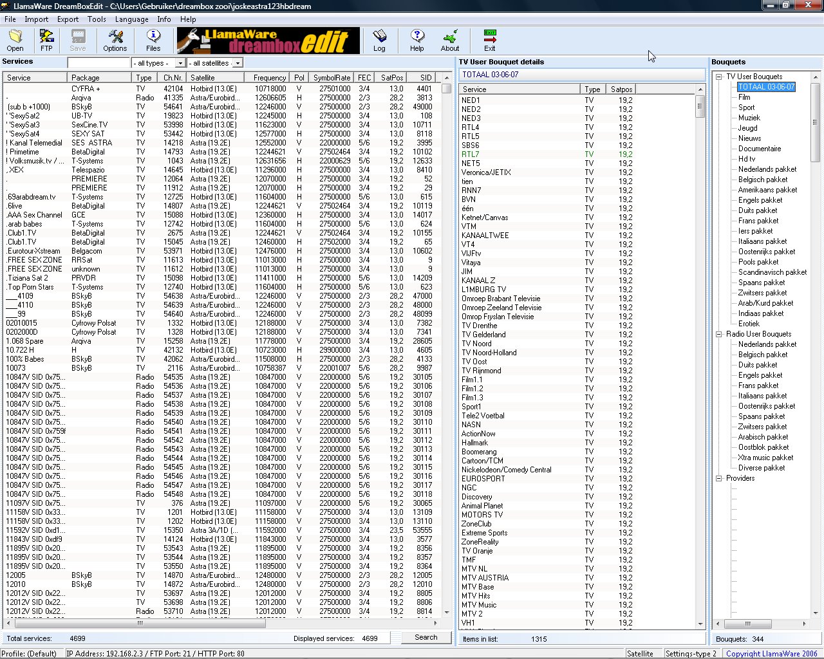Viewport: 824px width, 659px height.
Task: Select the Documentaire bouquet
Action: 760,149
